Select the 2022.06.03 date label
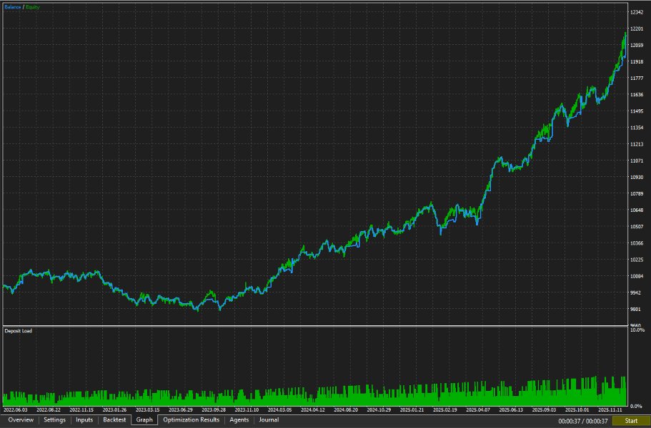The image size is (651, 428). (15, 409)
